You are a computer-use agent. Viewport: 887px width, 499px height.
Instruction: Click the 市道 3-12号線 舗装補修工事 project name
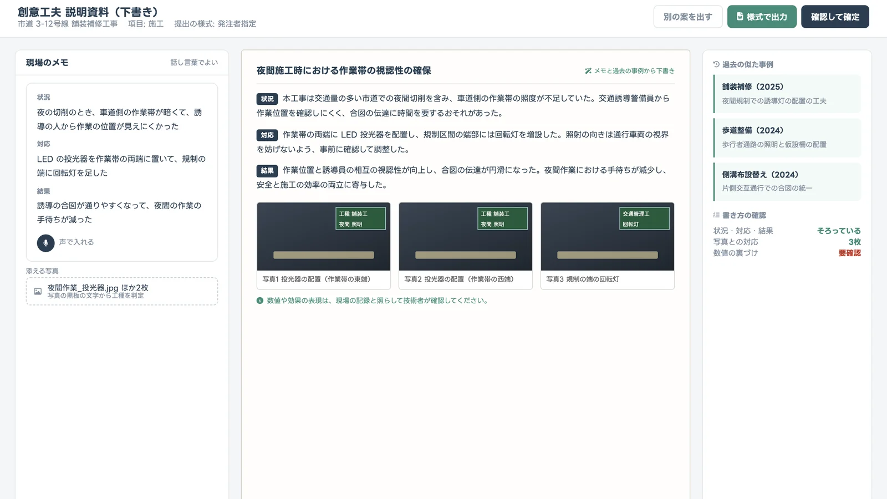[68, 24]
